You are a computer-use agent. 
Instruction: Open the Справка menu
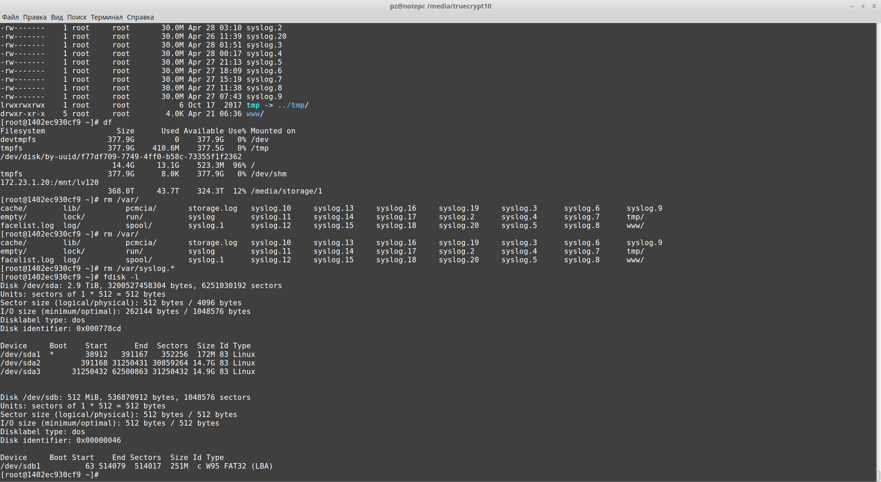(140, 17)
